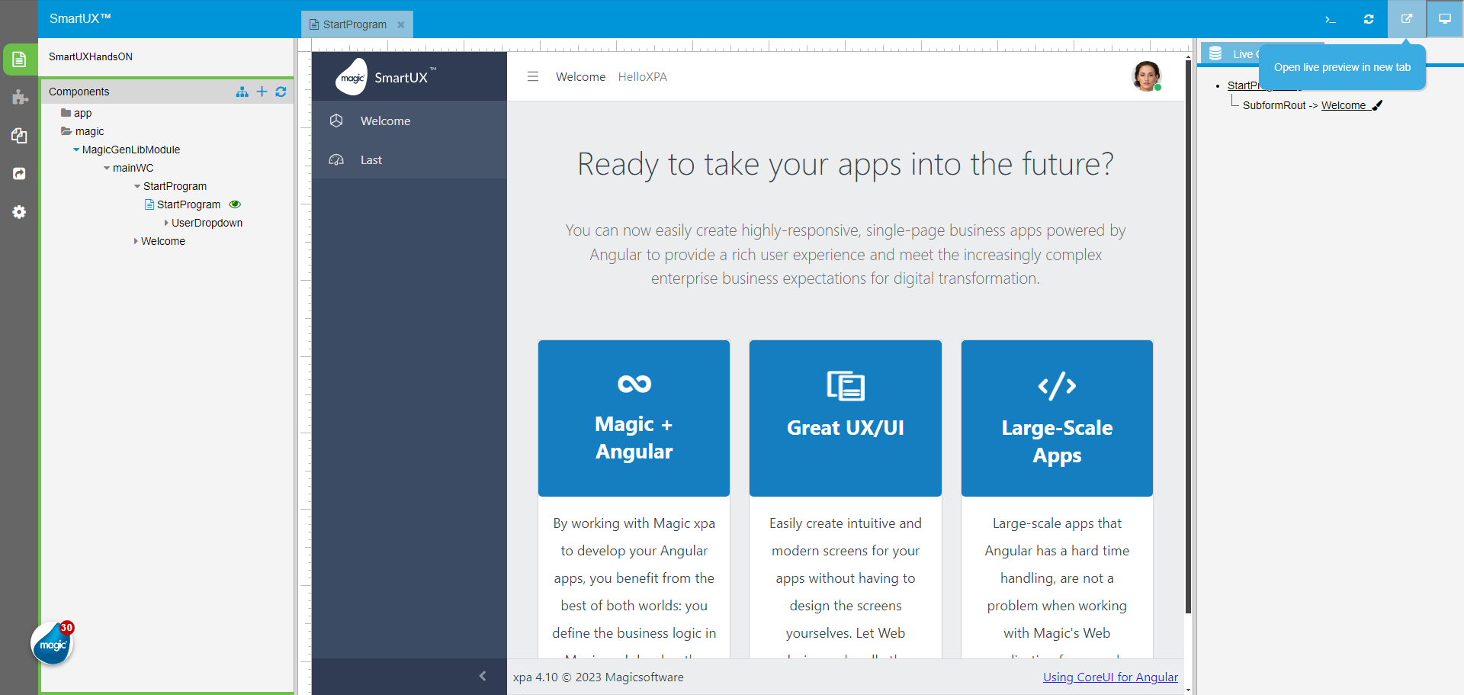
Task: Click the user avatar picture
Action: (x=1146, y=76)
